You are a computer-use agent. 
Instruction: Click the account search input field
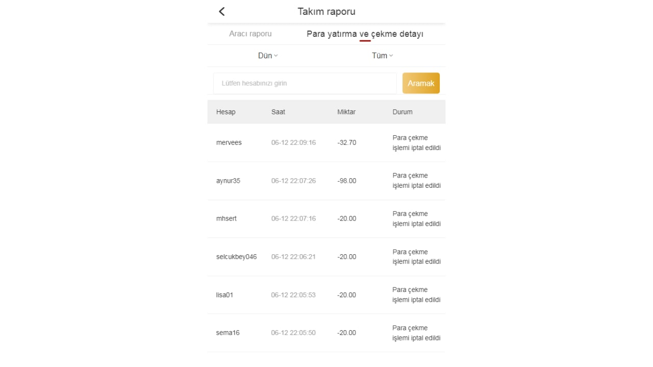click(x=305, y=83)
